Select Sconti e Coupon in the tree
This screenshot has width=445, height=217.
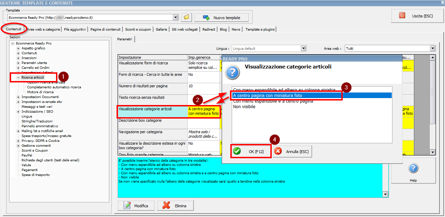click(35, 151)
